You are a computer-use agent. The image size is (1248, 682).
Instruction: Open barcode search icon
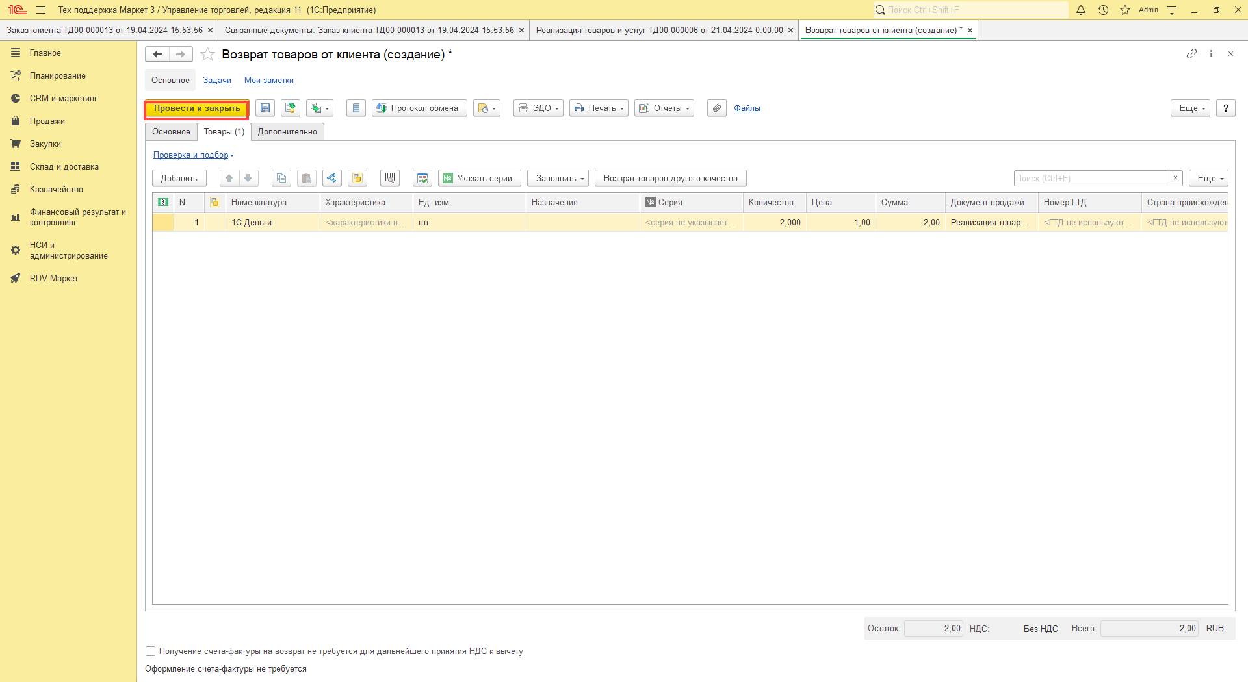[390, 179]
